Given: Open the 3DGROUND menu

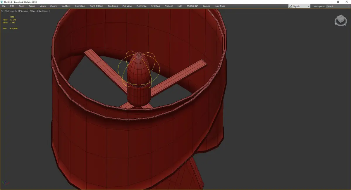Looking at the screenshot, I should [193, 6].
